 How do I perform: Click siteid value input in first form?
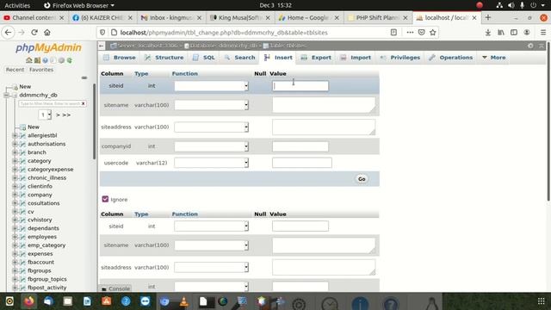click(300, 86)
